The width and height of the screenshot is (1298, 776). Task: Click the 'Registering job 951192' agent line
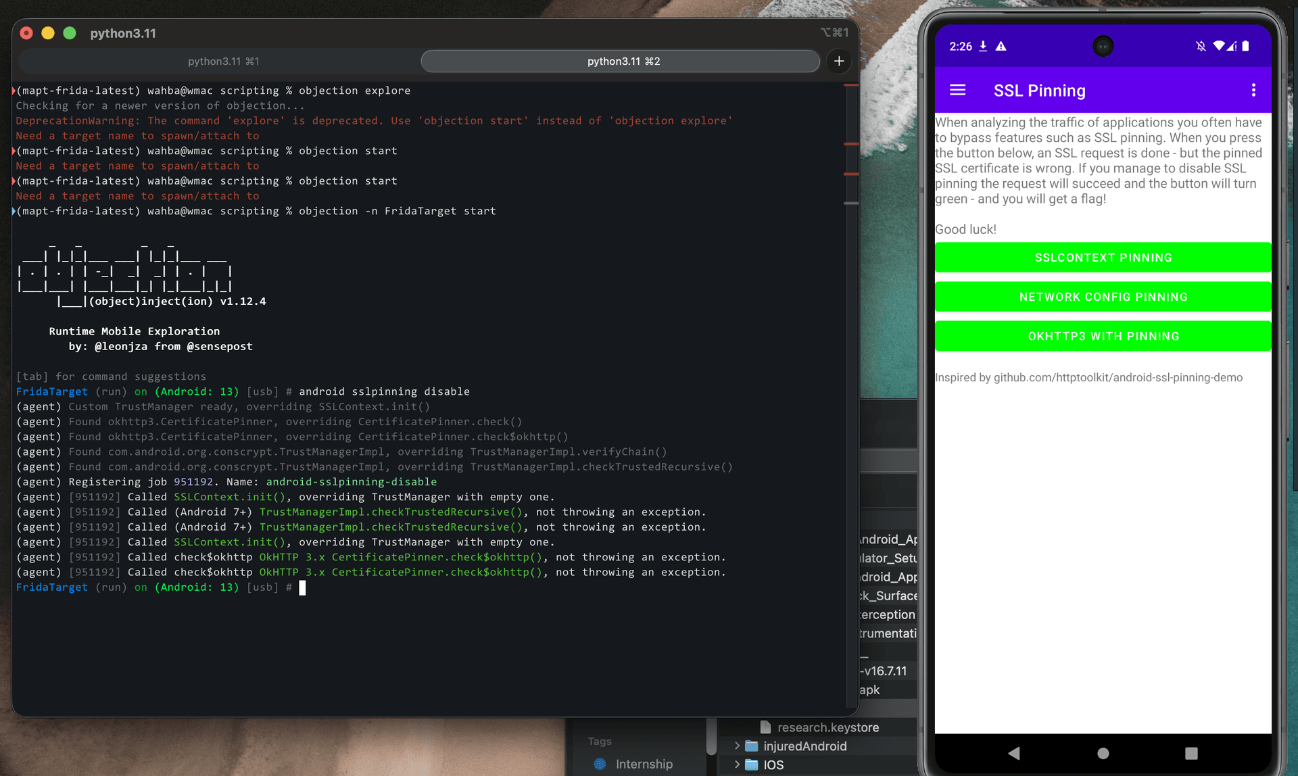(226, 482)
